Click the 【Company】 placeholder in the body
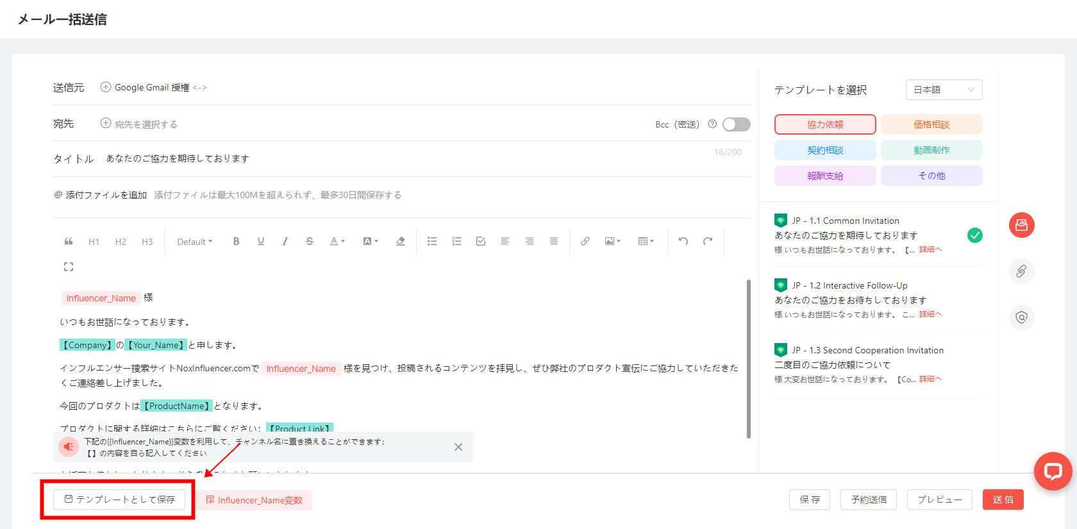This screenshot has height=529, width=1077. click(x=87, y=345)
